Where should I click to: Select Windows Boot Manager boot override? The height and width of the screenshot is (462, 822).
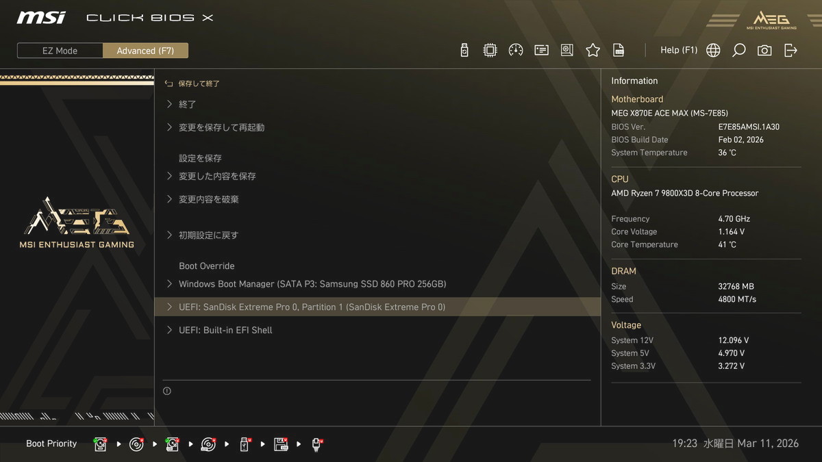click(312, 284)
